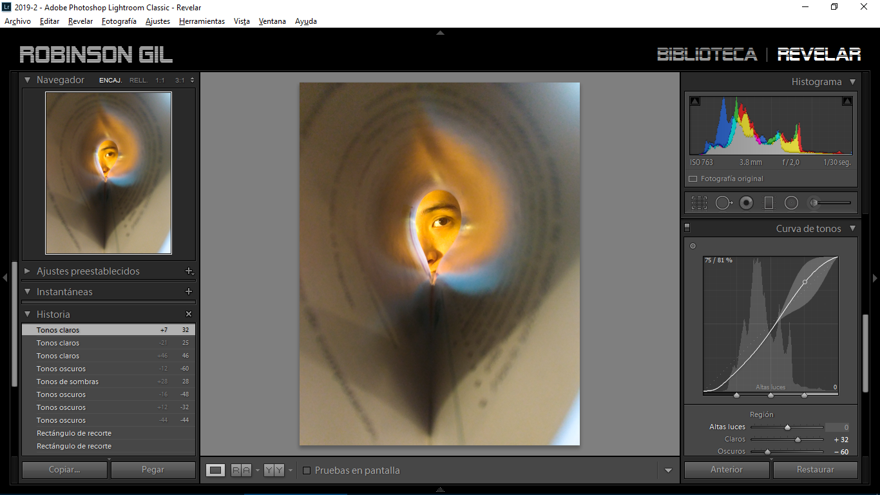Open the Editar menu
880x495 pixels.
(x=50, y=21)
